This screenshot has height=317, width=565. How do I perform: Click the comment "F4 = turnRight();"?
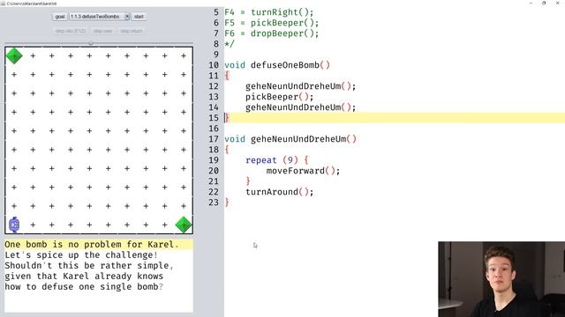click(269, 12)
